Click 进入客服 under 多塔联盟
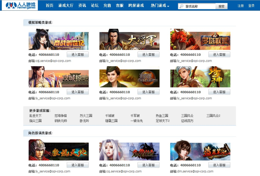Screen dimensions: 260x176 (x=219, y=54)
